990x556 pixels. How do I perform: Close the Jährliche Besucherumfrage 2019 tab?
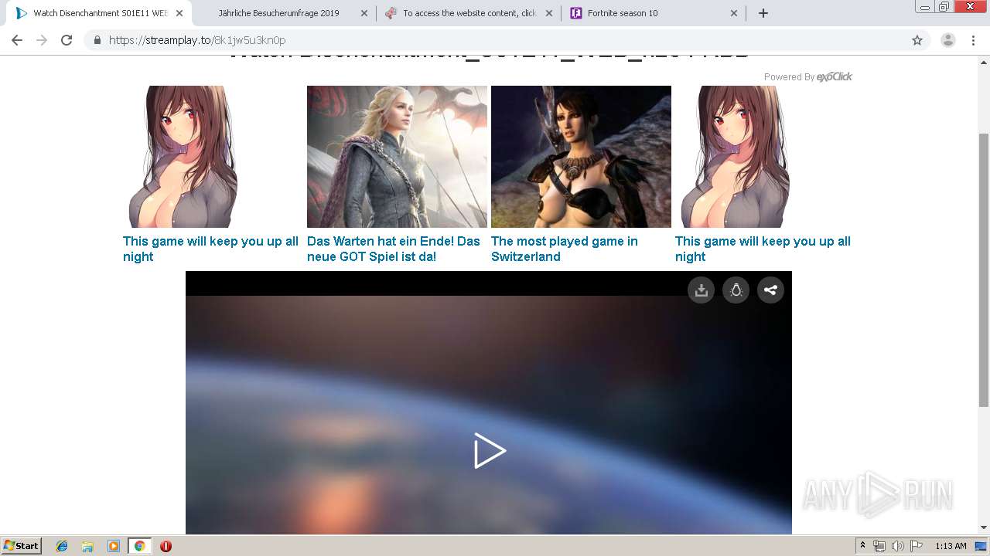point(364,13)
